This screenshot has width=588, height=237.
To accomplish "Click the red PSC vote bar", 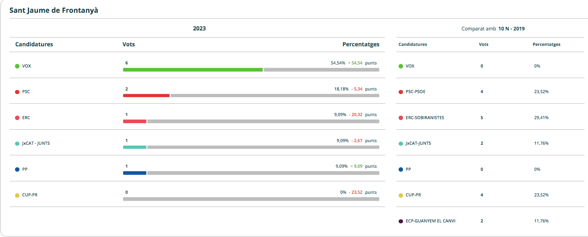I will (x=146, y=95).
